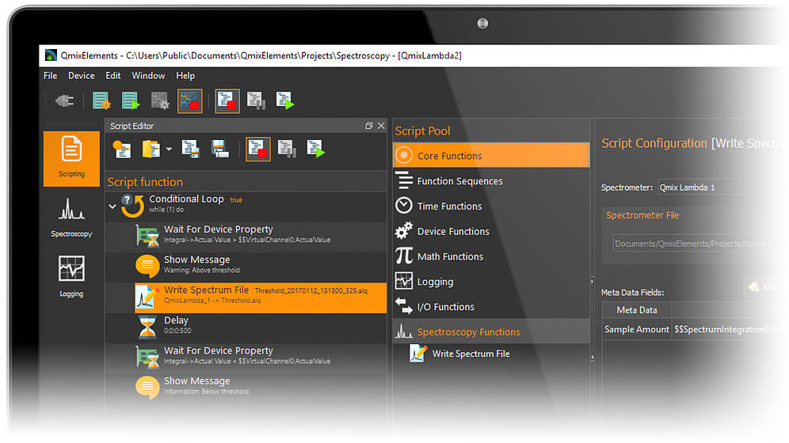
Task: Stop script in Script Editor toolbar
Action: click(x=257, y=149)
